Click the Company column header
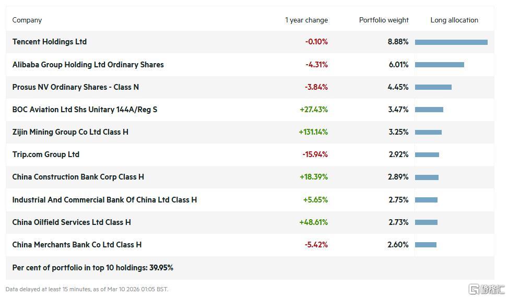Viewport: 508px width, 298px height. coord(27,20)
